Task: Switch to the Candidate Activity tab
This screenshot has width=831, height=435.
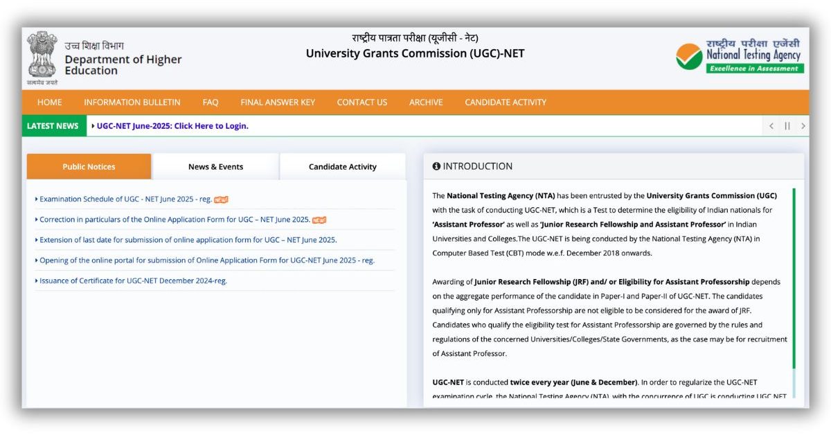Action: point(343,166)
